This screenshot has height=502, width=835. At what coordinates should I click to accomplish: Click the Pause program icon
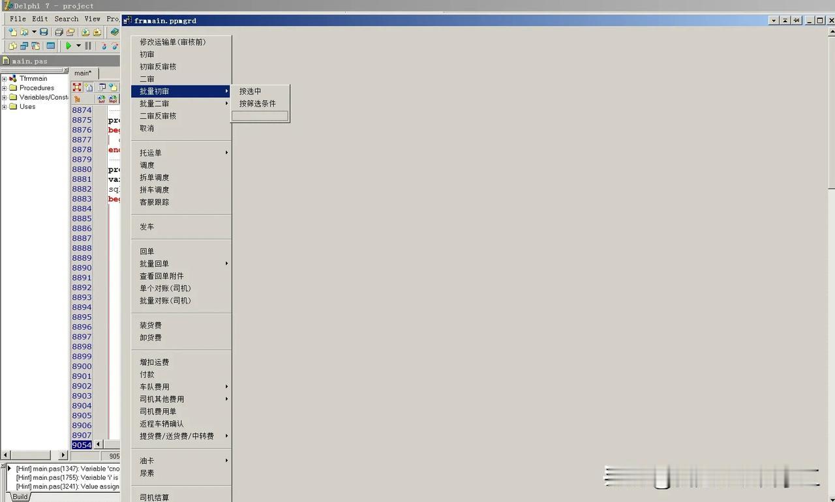88,46
